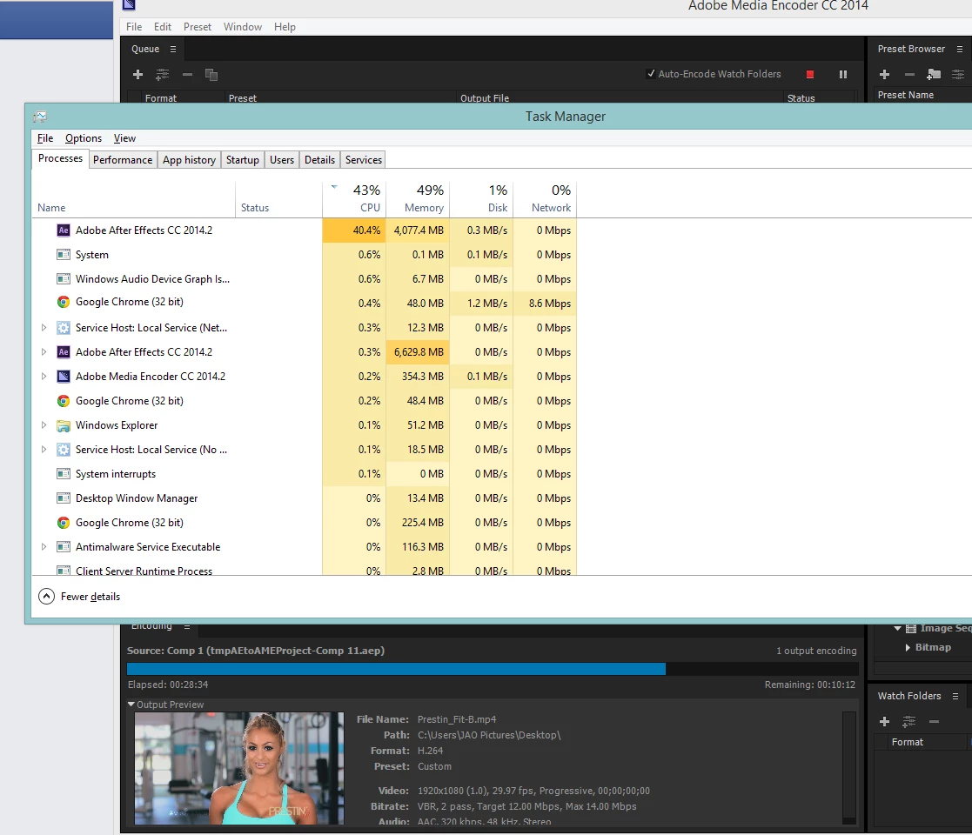972x835 pixels.
Task: Select Windows Audio Device Graph Is... row
Action: (304, 278)
